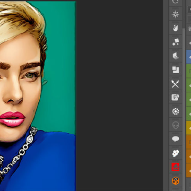Image resolution: width=191 pixels, height=191 pixels.
Task: Click the cartoon portrait on the canvas
Action: 38,96
